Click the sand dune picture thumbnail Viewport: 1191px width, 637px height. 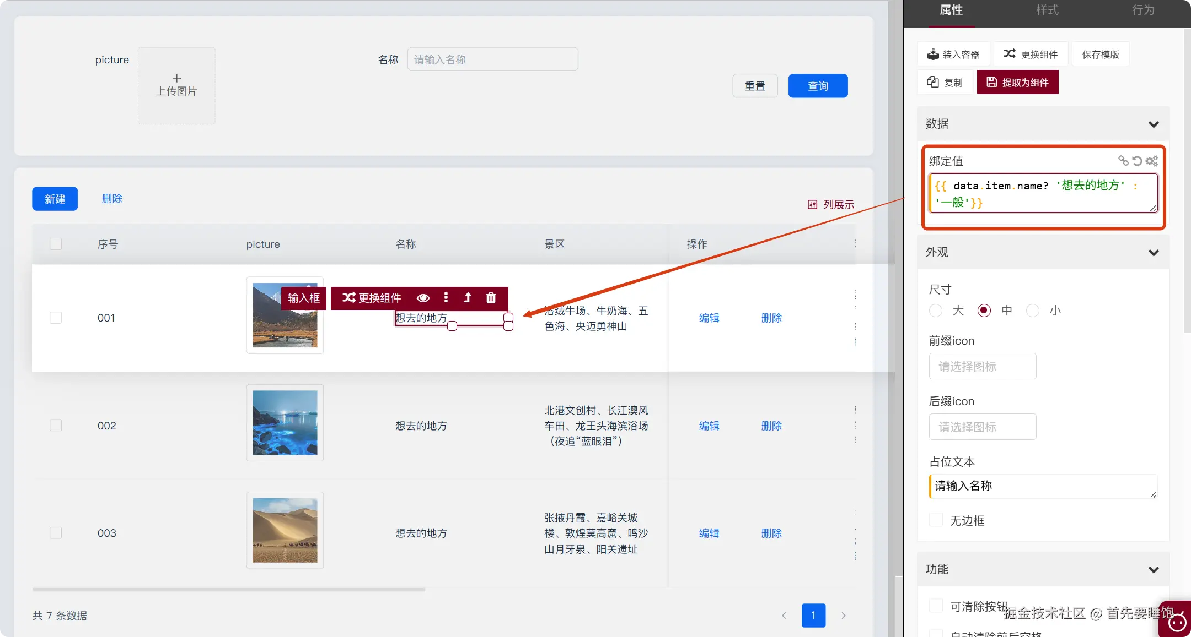pyautogui.click(x=285, y=530)
